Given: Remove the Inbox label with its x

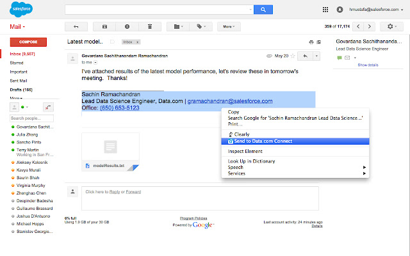Looking at the screenshot, I should tap(137, 42).
